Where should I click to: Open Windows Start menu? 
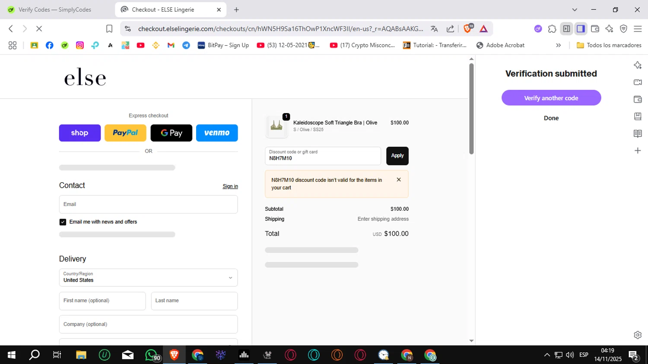[x=12, y=355]
